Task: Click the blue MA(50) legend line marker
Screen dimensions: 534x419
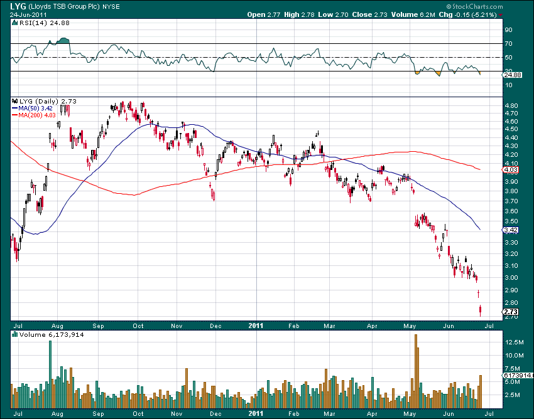Action: click(14, 108)
